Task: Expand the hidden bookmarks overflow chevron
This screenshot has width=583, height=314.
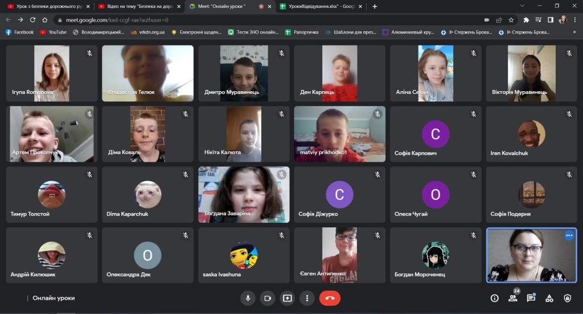Action: coord(574,32)
